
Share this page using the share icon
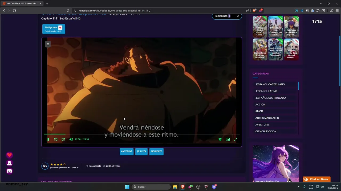click(248, 11)
